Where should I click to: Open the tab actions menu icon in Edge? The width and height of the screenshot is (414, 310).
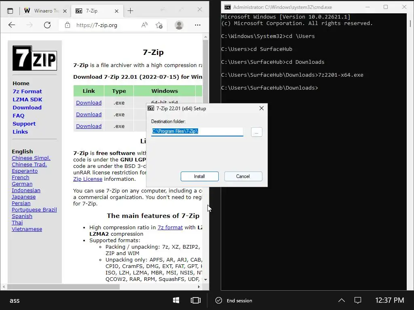pyautogui.click(x=10, y=11)
